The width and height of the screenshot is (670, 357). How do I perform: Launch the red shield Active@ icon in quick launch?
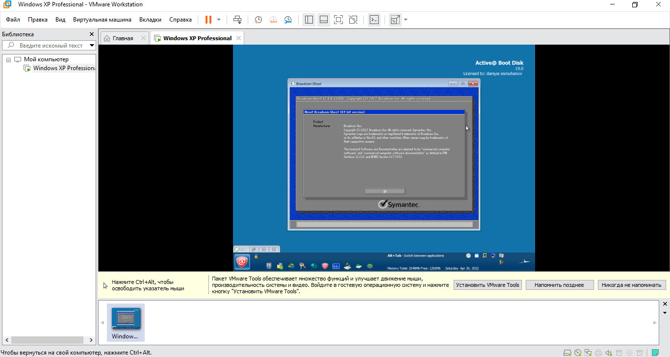click(x=325, y=266)
